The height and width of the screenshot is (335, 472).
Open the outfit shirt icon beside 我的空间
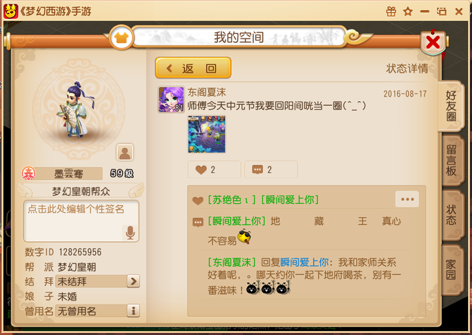click(122, 38)
